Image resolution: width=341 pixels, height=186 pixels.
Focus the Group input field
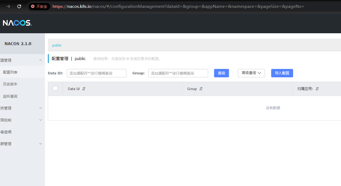click(178, 73)
